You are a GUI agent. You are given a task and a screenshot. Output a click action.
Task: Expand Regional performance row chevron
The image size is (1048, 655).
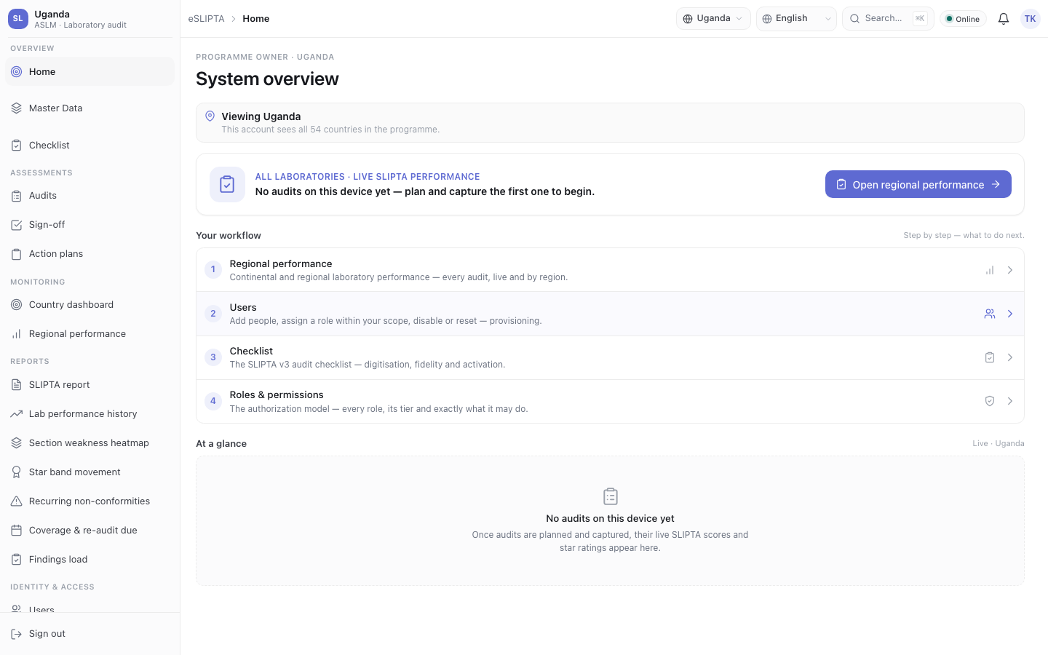[x=1010, y=270]
